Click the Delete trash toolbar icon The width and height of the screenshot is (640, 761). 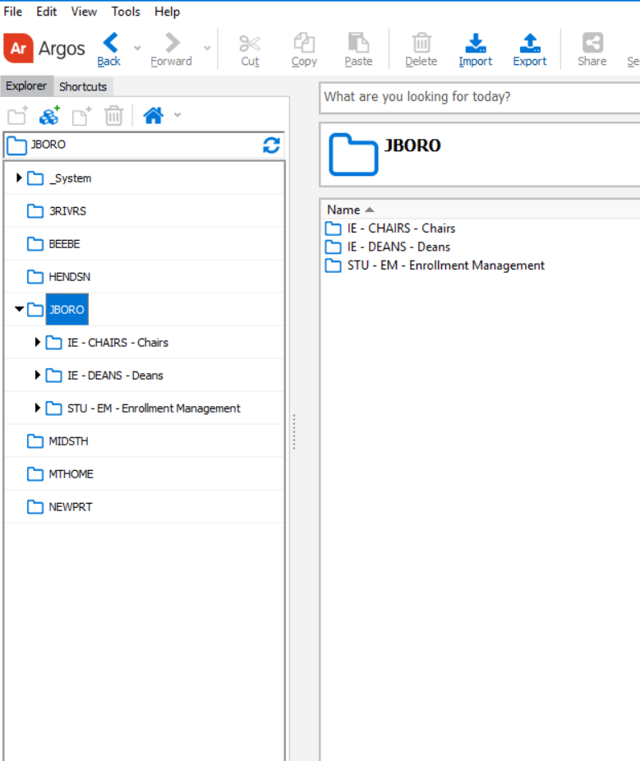421,44
